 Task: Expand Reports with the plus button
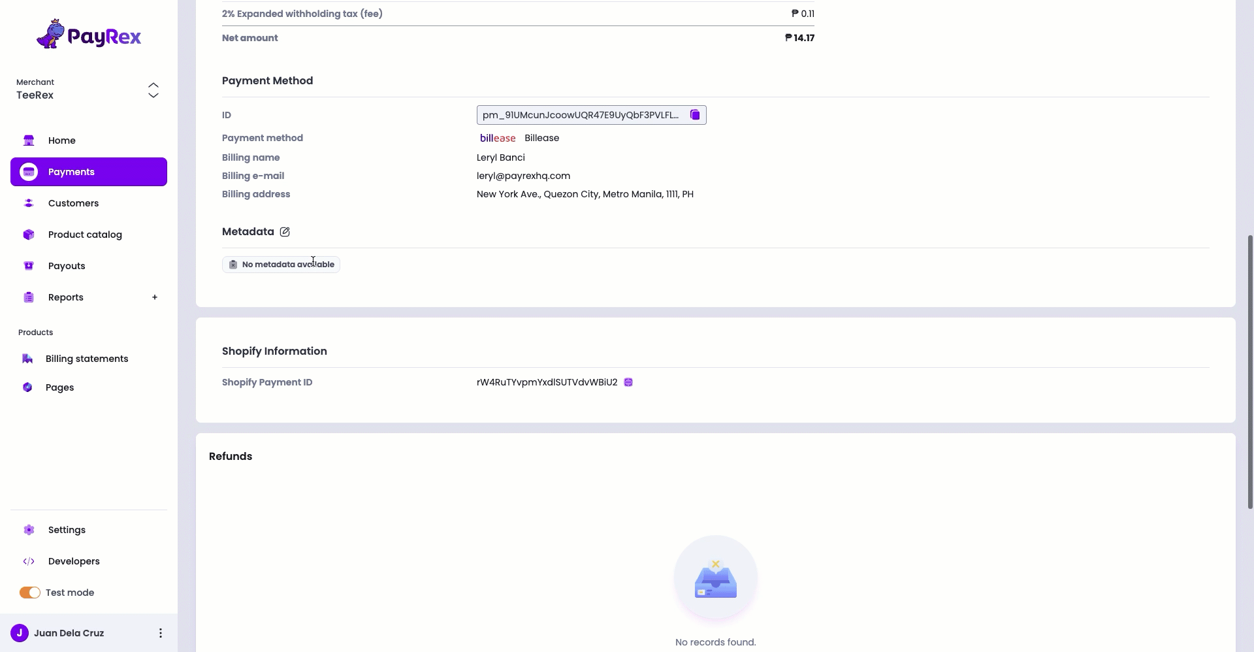click(x=155, y=297)
